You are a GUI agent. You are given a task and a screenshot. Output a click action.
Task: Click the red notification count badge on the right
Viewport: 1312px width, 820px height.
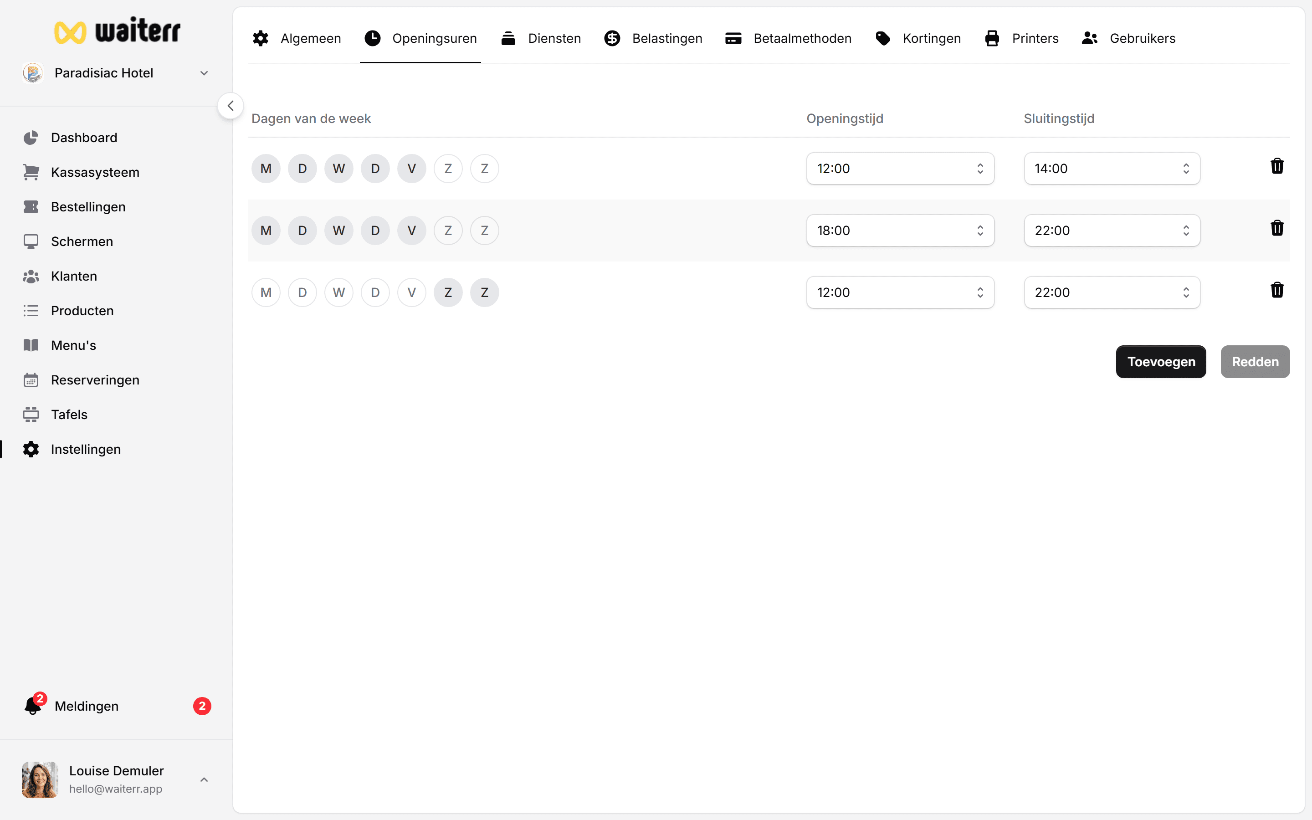(202, 706)
